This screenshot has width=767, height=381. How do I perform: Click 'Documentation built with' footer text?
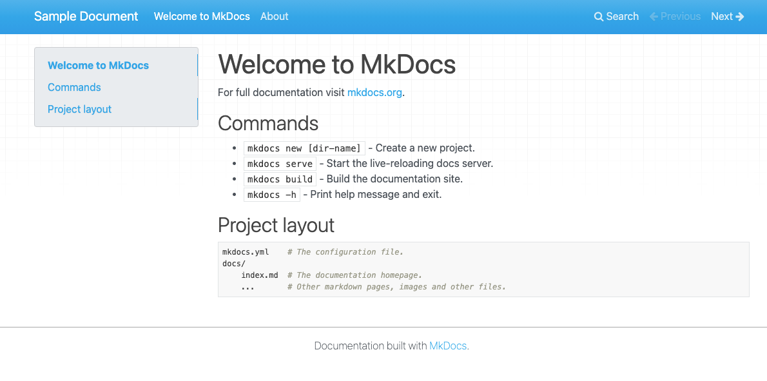point(371,346)
